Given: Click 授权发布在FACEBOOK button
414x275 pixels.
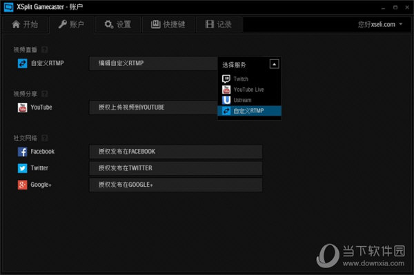Looking at the screenshot, I should point(176,152).
